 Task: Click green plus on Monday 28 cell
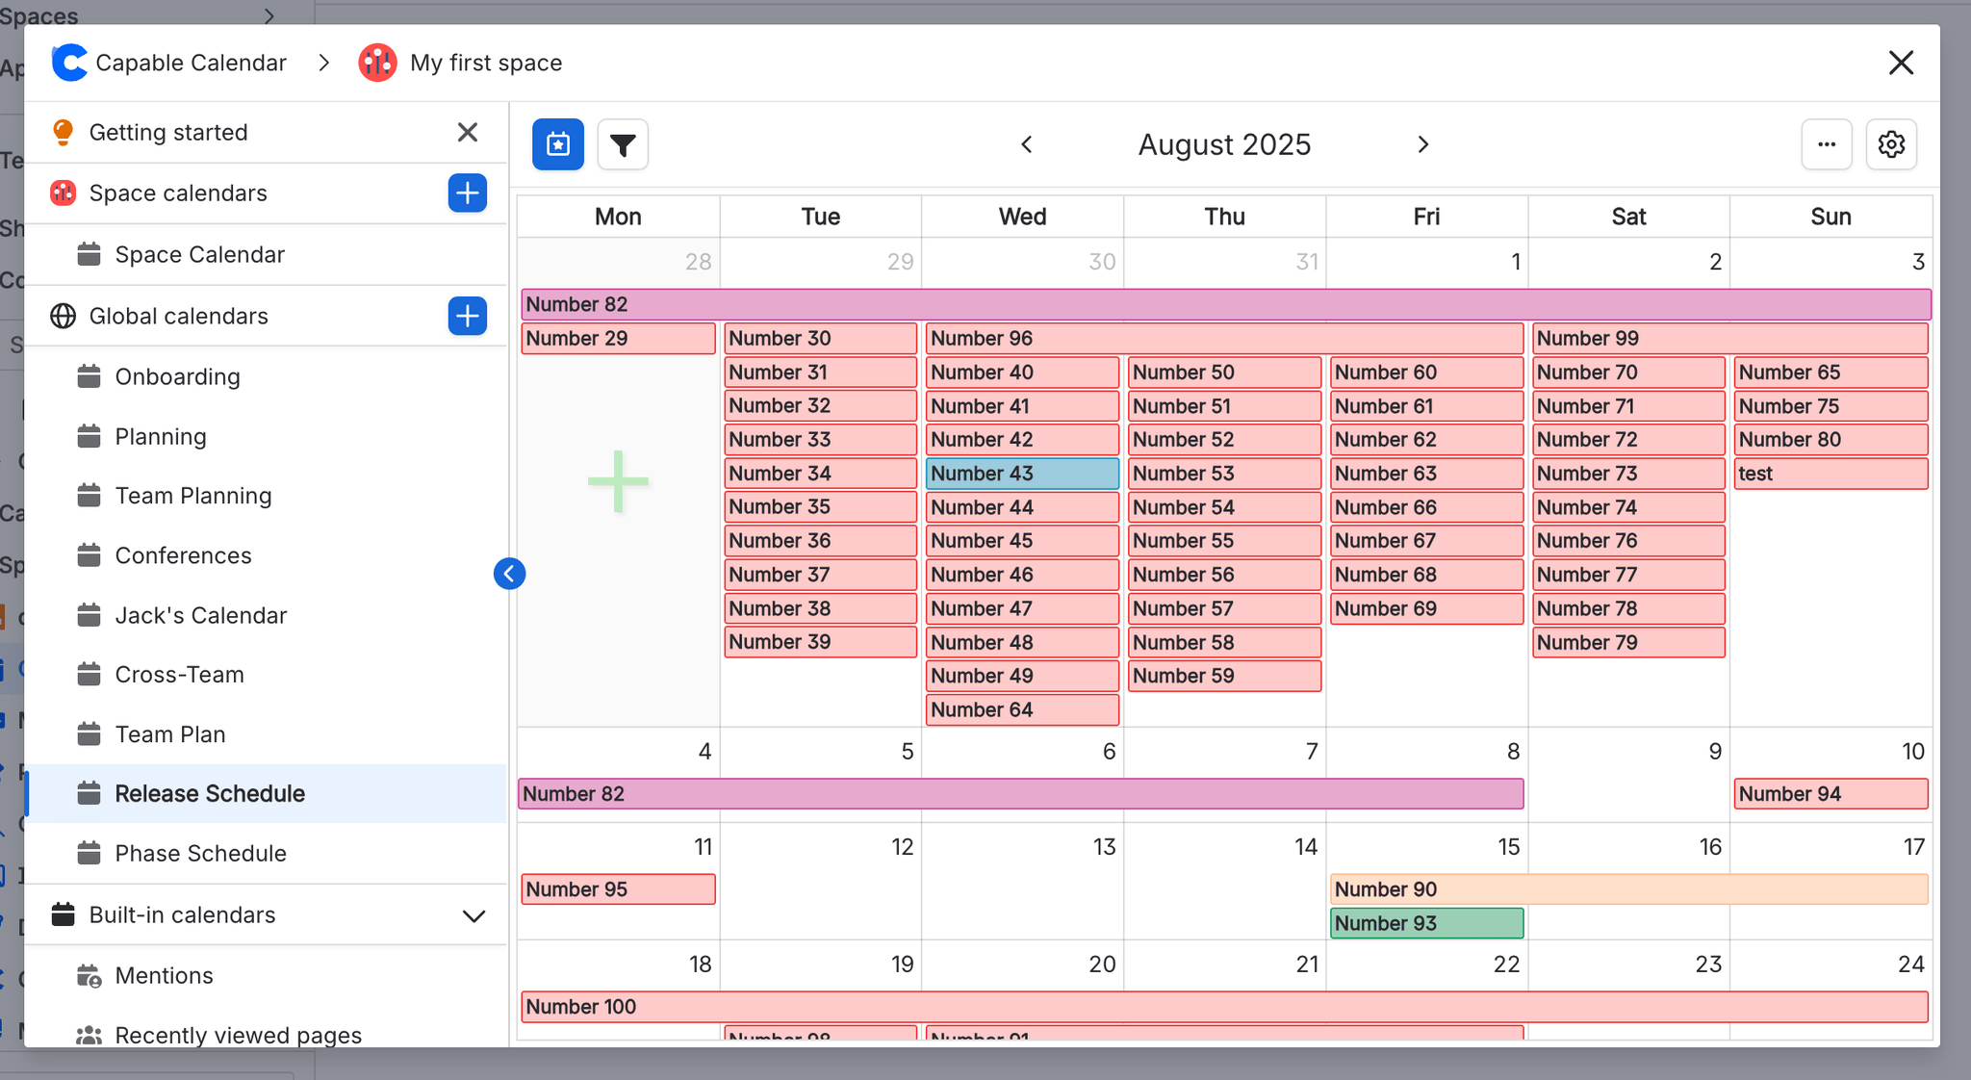point(618,481)
